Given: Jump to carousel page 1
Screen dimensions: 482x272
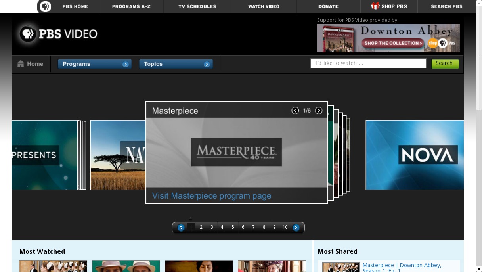Looking at the screenshot, I should point(191,227).
